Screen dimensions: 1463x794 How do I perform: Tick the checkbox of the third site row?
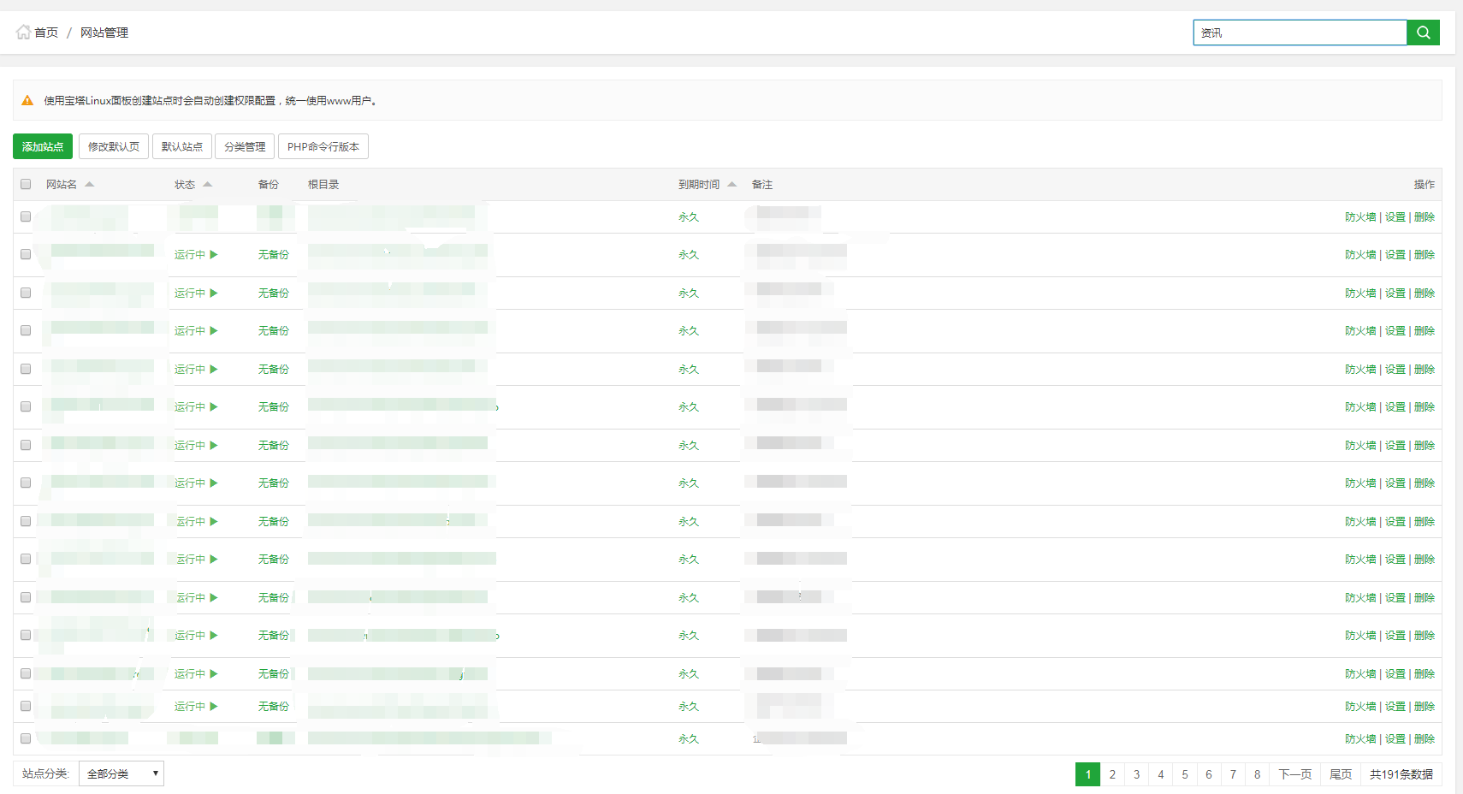pos(26,293)
